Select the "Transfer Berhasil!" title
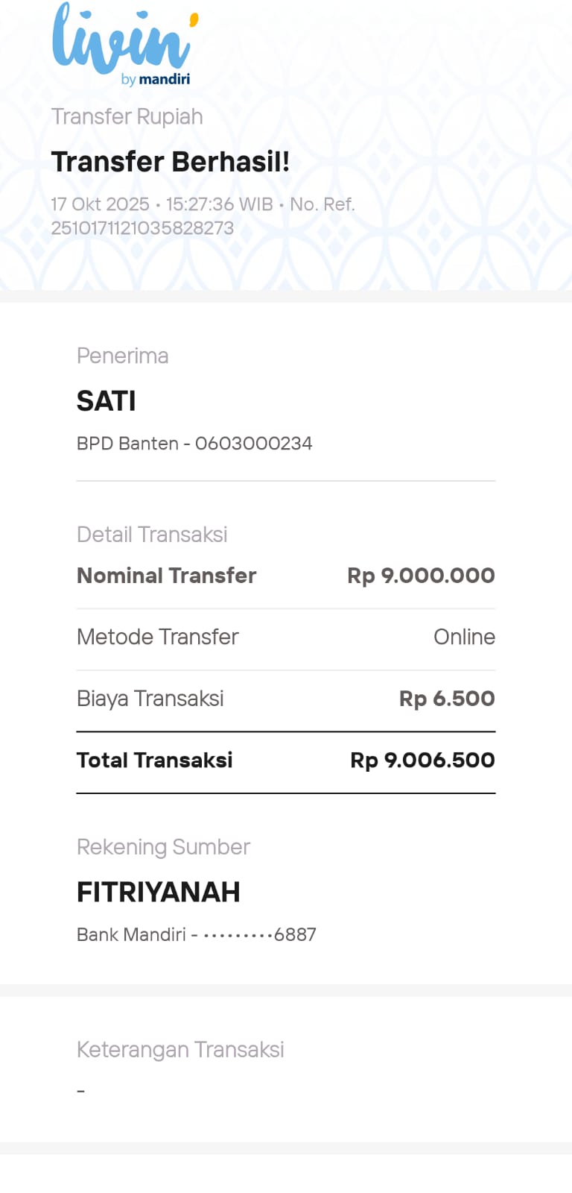This screenshot has height=1193, width=572. [x=170, y=162]
